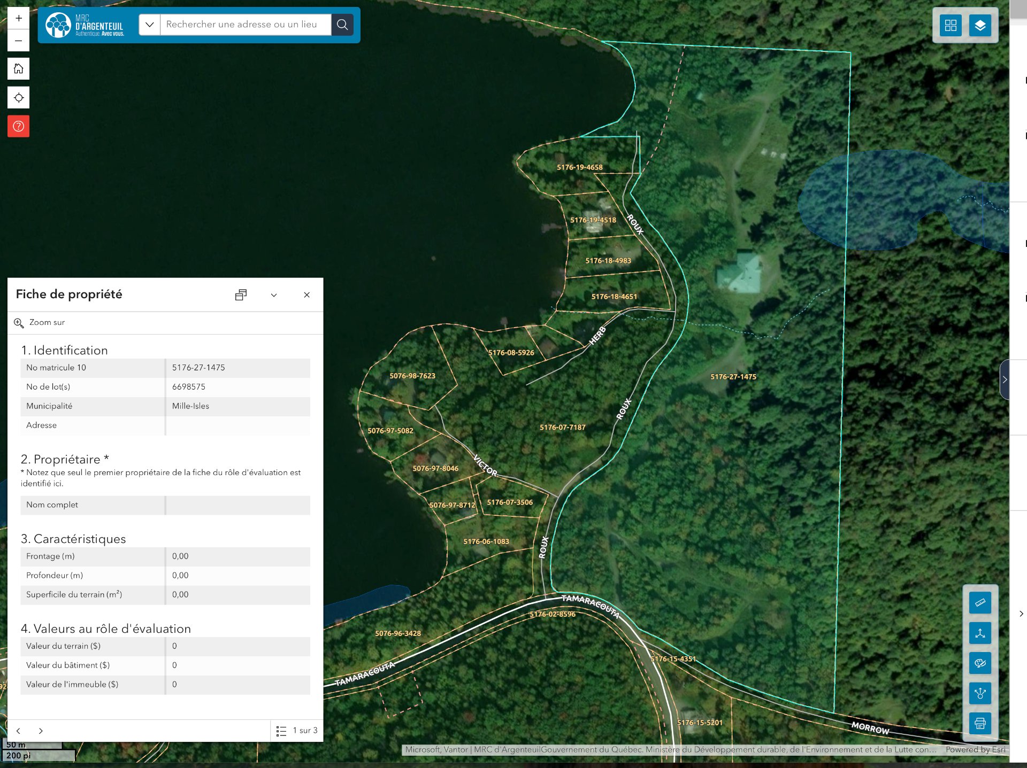Go to next property record

(41, 731)
